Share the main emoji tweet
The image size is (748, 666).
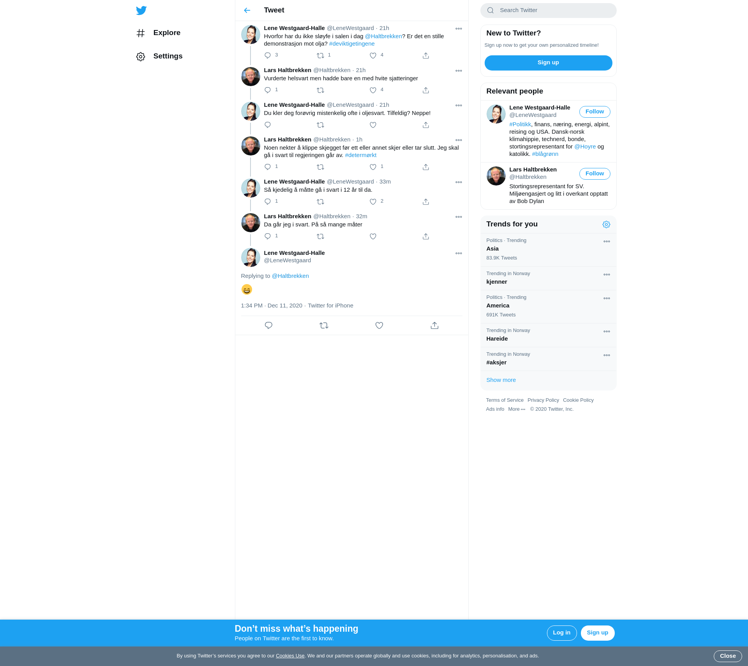(x=434, y=325)
